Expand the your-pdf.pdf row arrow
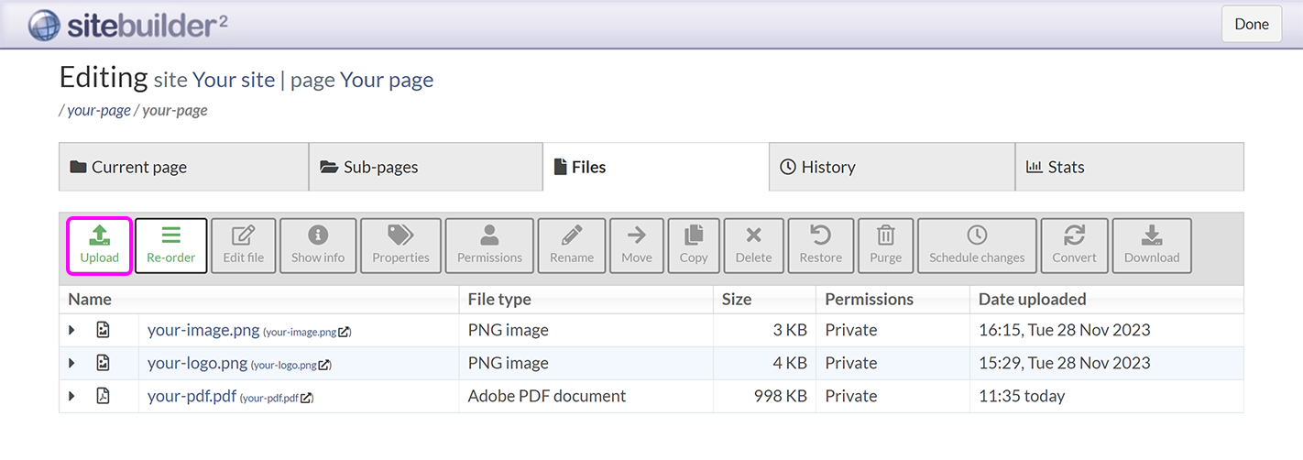The height and width of the screenshot is (460, 1303). [71, 396]
